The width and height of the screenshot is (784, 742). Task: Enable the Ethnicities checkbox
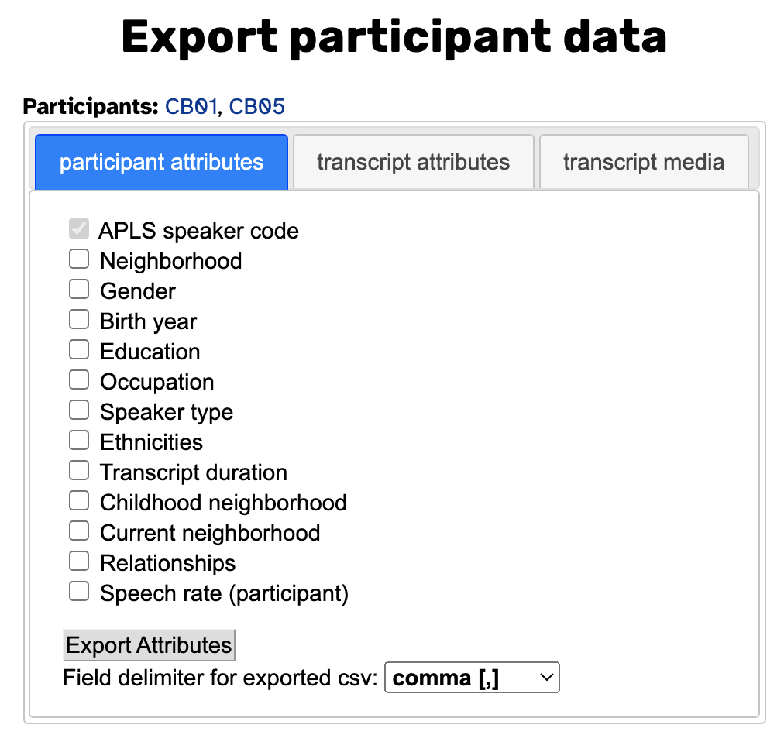(79, 441)
